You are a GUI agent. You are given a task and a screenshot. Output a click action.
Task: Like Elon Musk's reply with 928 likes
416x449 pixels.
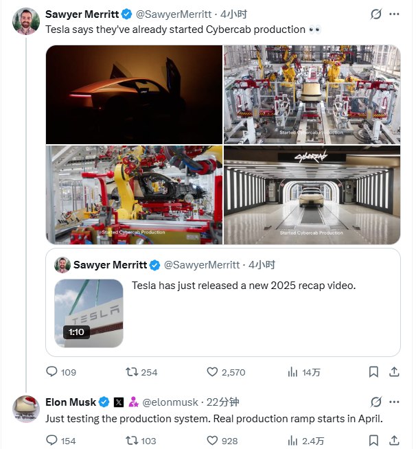[213, 440]
